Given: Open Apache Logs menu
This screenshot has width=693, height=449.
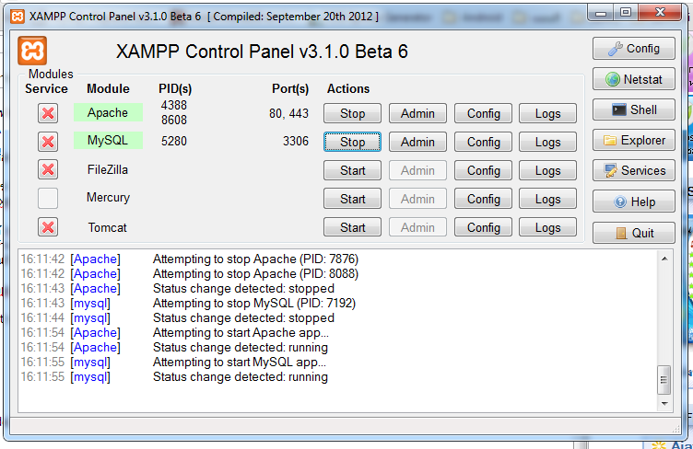Looking at the screenshot, I should (547, 113).
